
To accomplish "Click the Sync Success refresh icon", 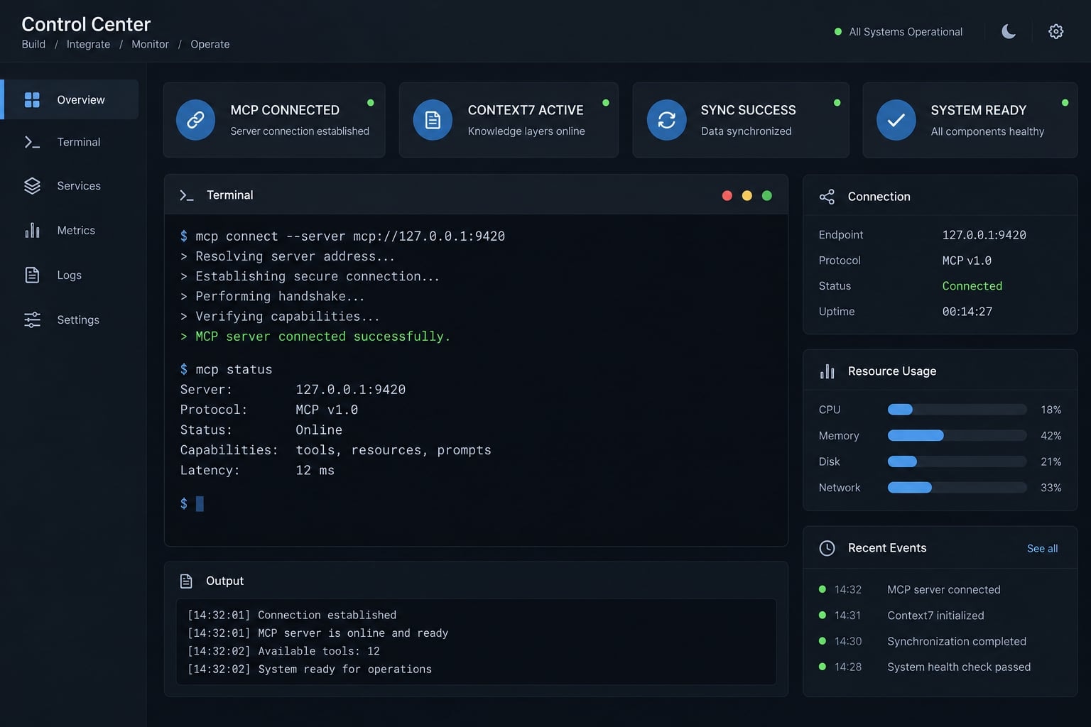I will coord(666,120).
